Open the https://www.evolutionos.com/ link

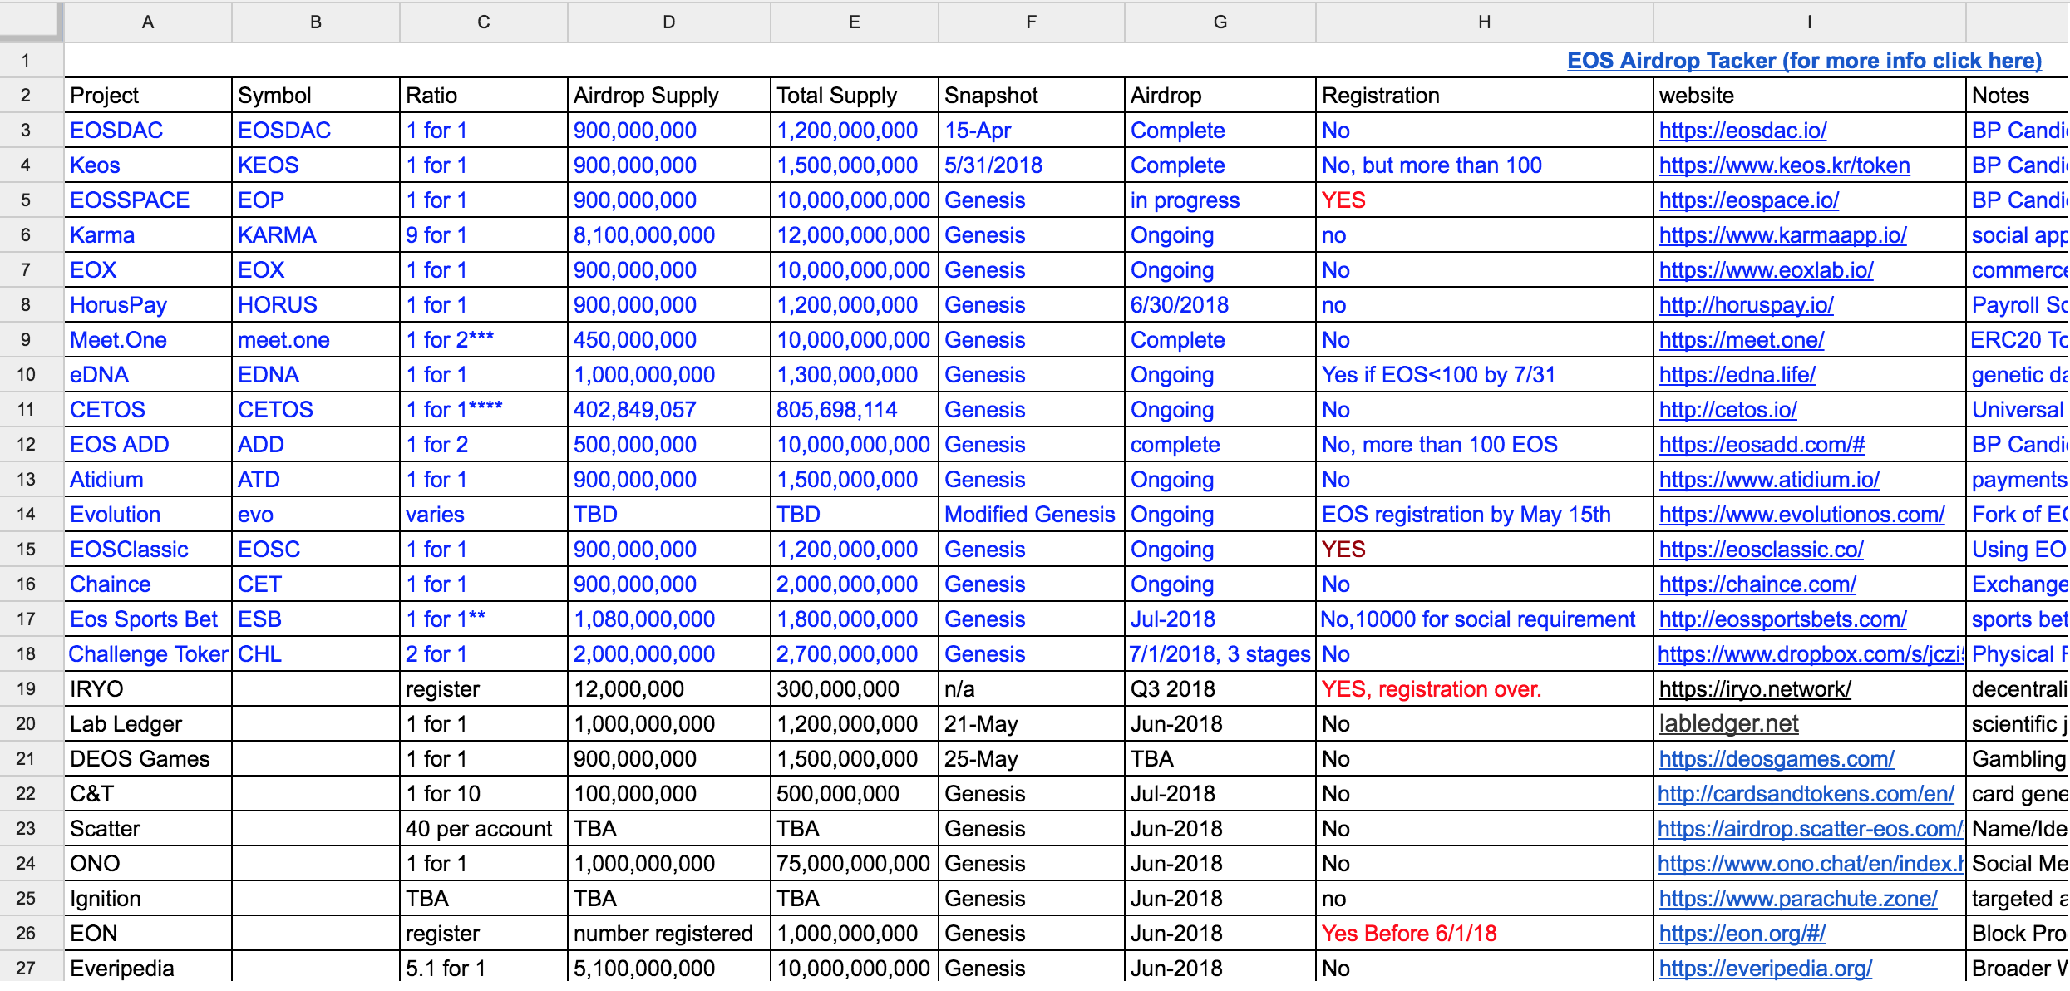1801,515
